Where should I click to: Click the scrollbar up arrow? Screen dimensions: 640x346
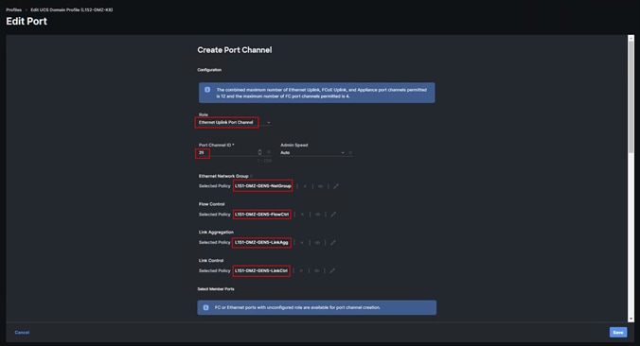631,38
